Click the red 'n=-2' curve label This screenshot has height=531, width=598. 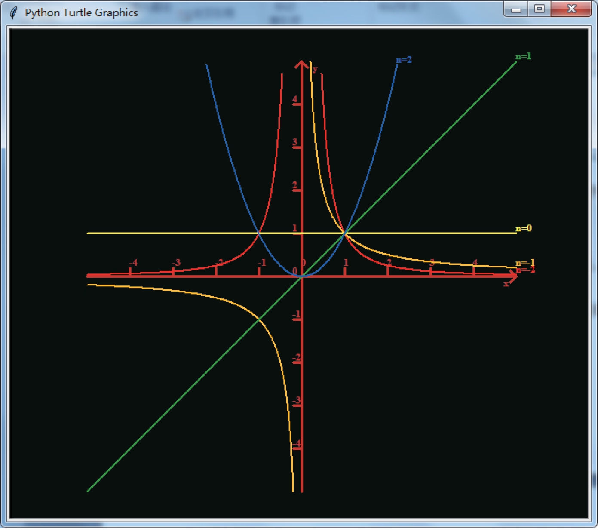(x=525, y=270)
